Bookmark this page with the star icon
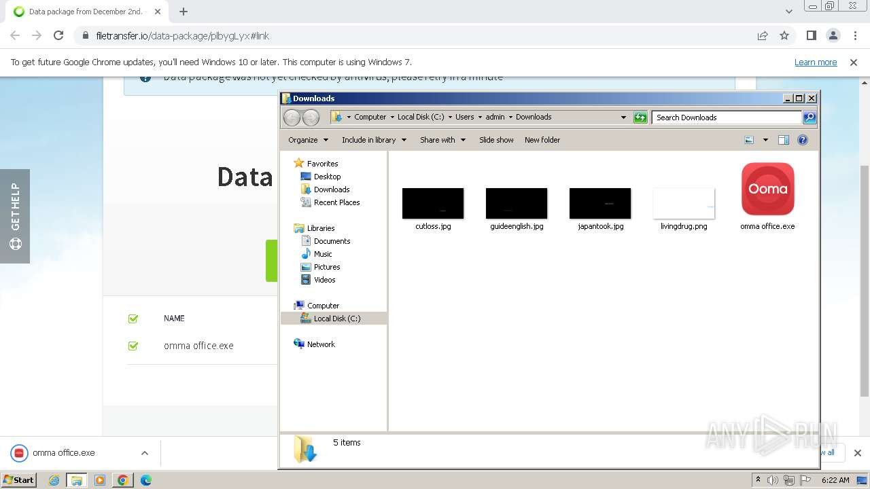The width and height of the screenshot is (870, 489). 784,35
